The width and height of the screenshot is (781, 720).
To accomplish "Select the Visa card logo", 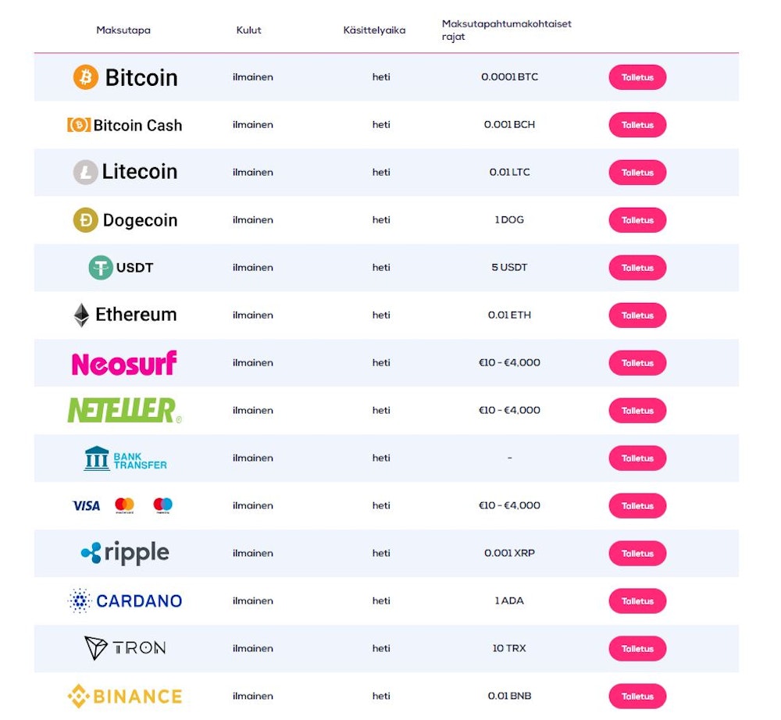I will [x=87, y=506].
